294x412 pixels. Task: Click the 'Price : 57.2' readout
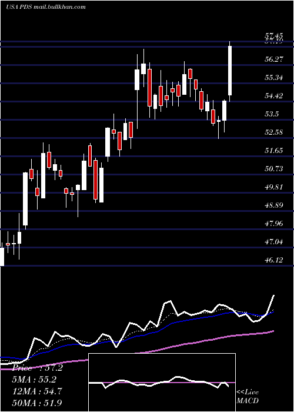coord(38,368)
